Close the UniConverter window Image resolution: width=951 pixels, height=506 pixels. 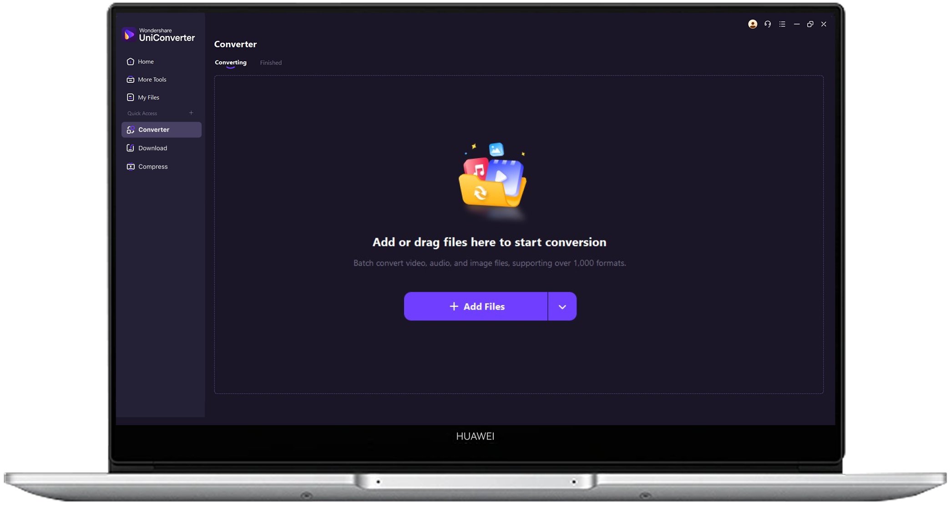(824, 24)
